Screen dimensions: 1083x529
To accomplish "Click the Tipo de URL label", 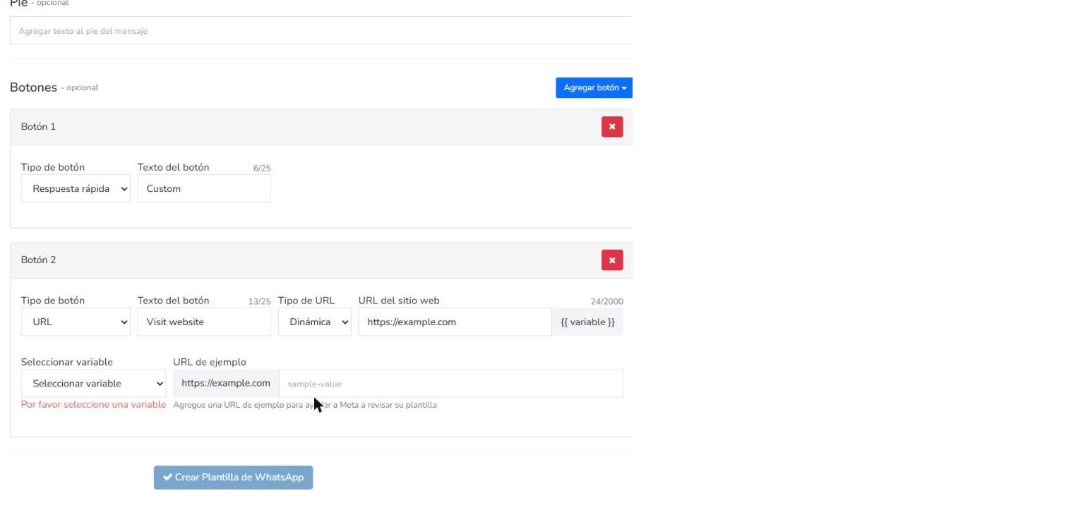I will [306, 300].
